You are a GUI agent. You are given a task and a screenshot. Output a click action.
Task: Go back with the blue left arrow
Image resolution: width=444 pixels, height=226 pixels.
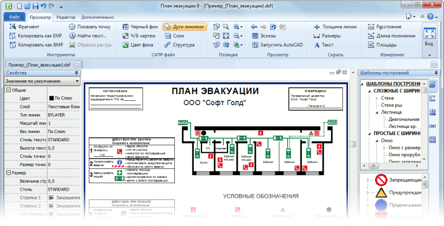254,27
